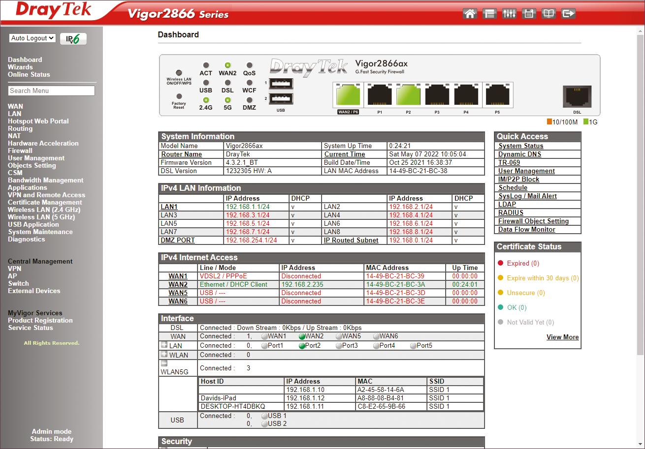Screen dimensions: 645x449
Task: Expand the WLAN interface row
Action: [164, 354]
